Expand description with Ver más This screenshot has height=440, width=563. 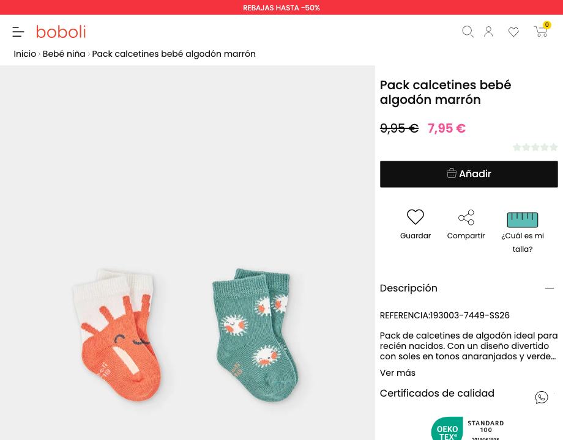398,373
